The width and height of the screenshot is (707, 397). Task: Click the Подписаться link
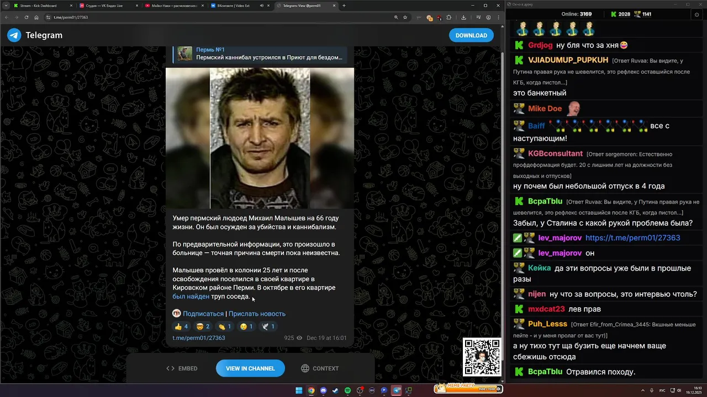(x=203, y=314)
